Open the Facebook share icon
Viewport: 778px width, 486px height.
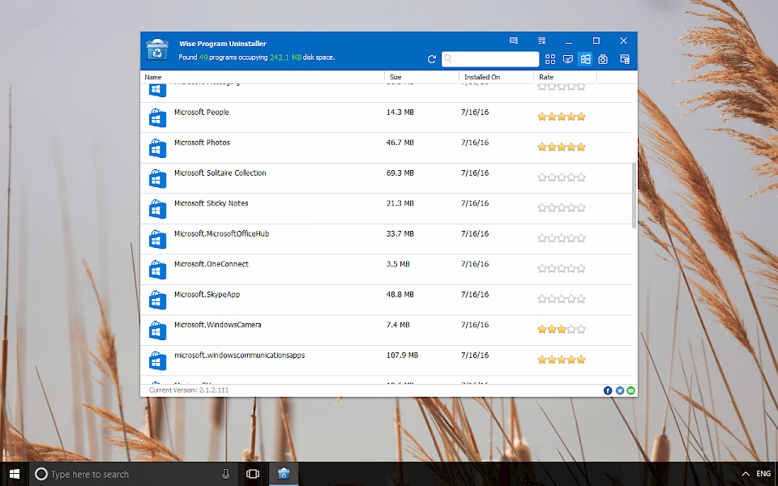click(x=608, y=390)
